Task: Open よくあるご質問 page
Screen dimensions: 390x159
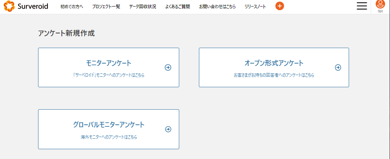Action: click(x=178, y=7)
